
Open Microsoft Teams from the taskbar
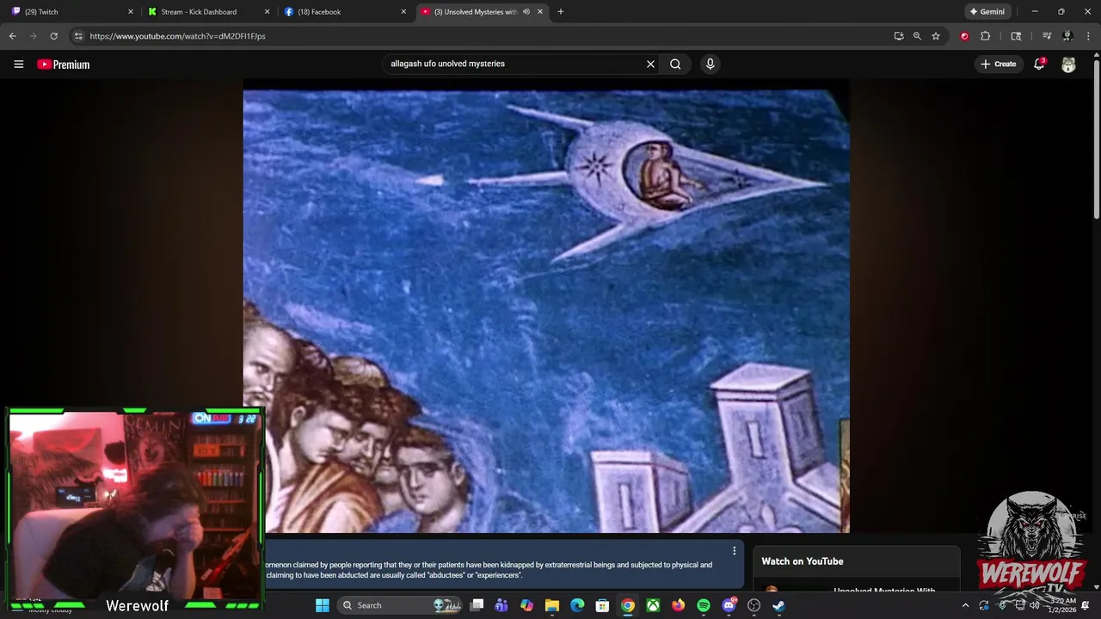click(x=501, y=605)
